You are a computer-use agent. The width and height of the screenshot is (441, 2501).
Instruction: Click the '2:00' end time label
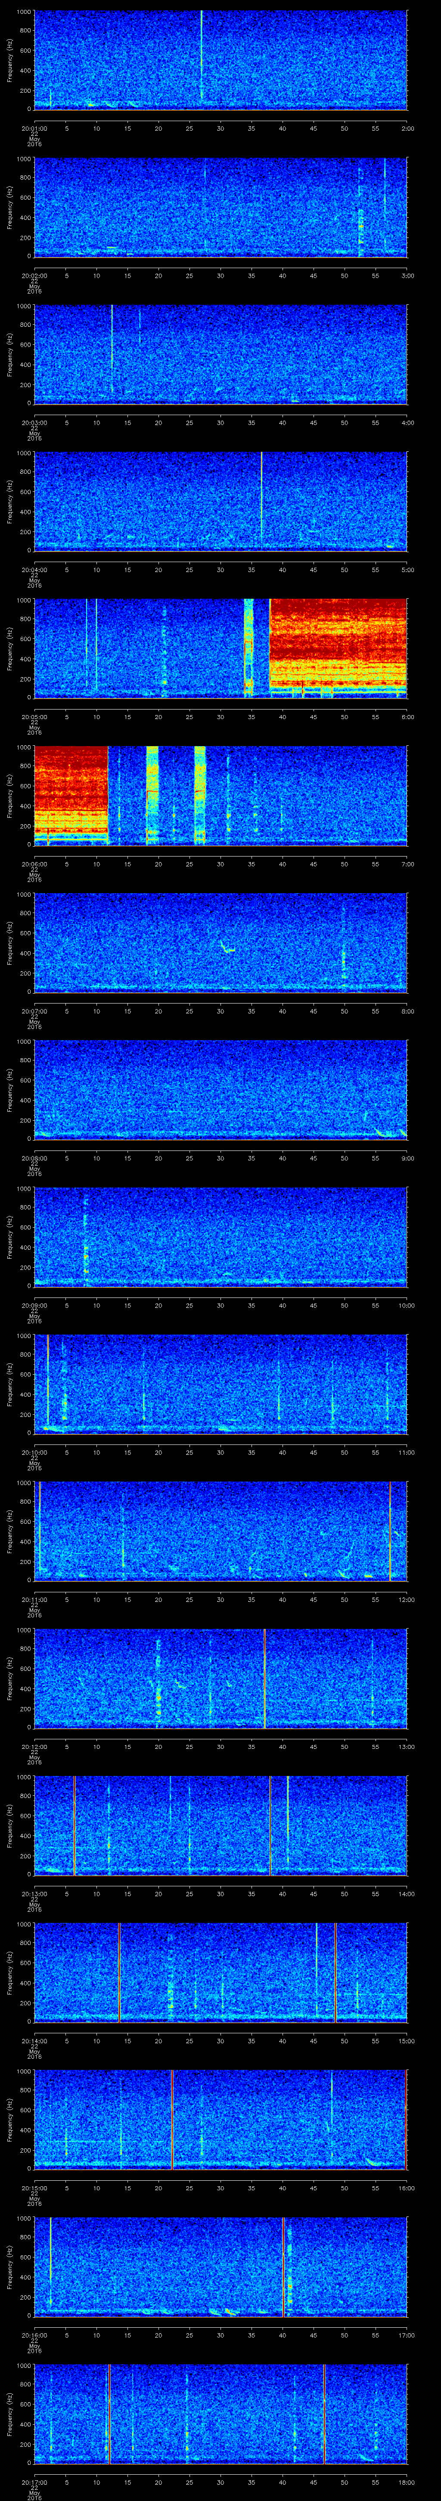[407, 128]
